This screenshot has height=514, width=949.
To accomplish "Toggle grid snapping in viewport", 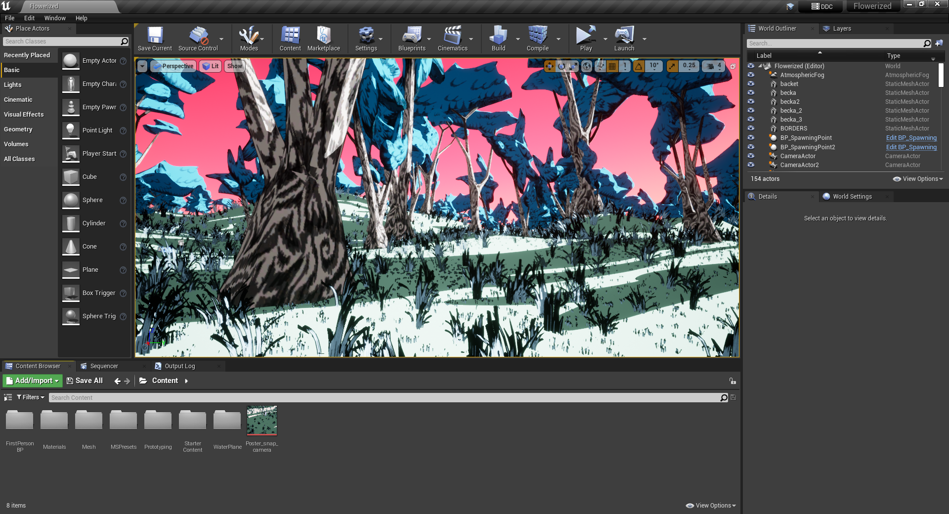I will coord(612,66).
